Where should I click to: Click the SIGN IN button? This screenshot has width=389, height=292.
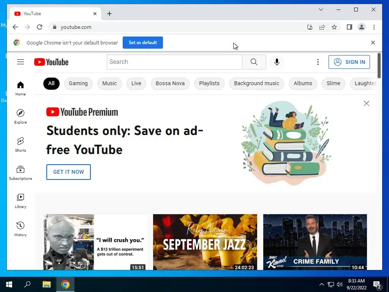pos(349,62)
